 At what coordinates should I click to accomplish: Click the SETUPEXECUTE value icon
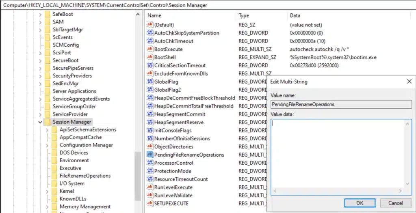tap(149, 203)
